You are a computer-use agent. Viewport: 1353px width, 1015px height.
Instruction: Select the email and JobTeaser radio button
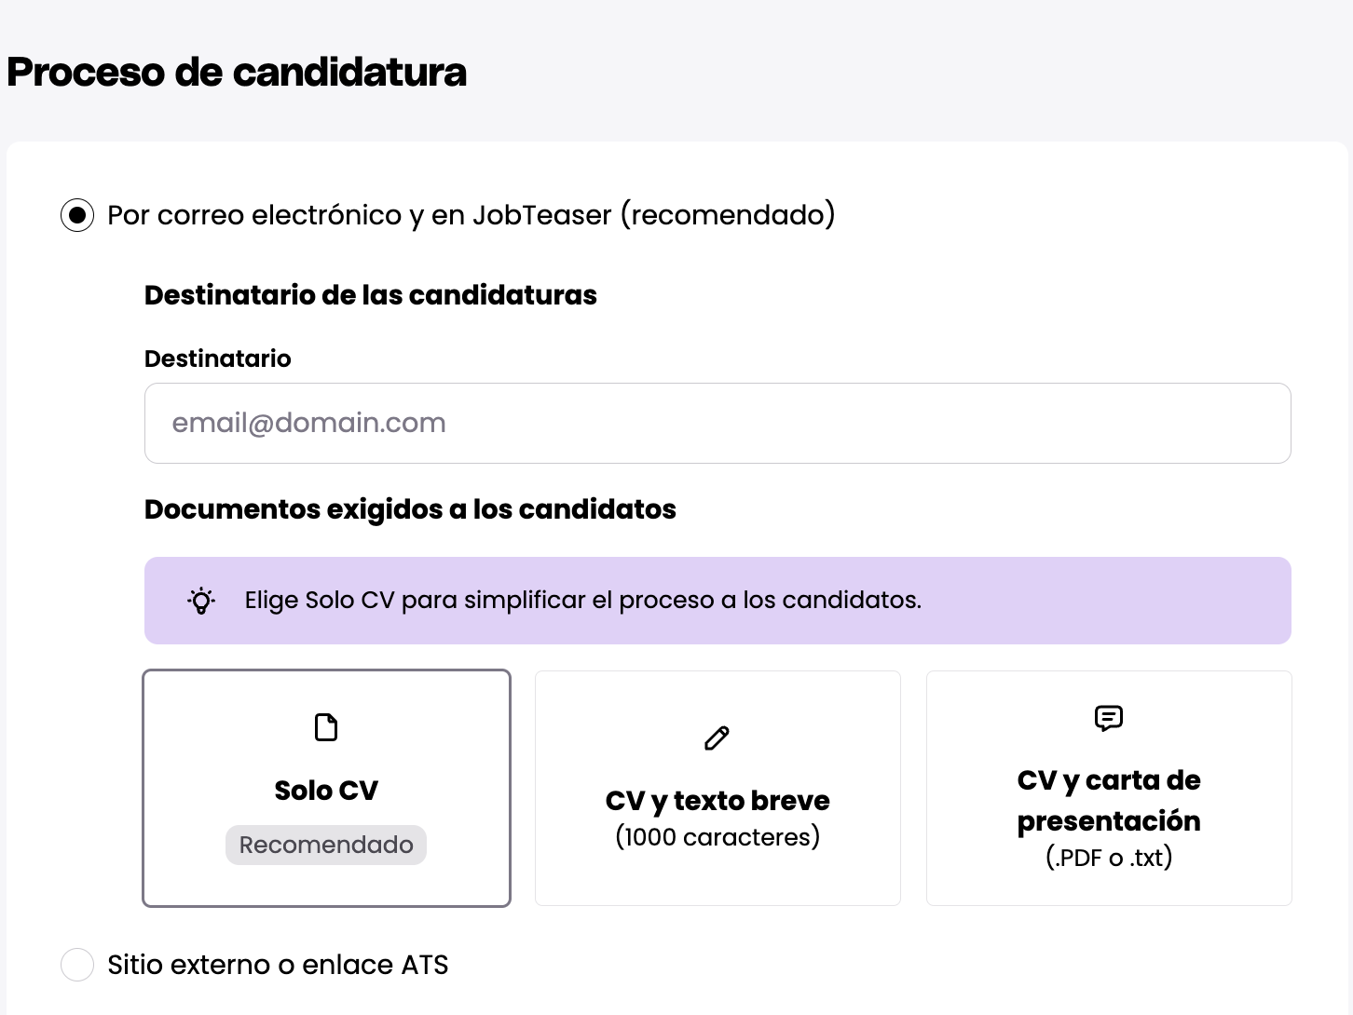tap(77, 215)
